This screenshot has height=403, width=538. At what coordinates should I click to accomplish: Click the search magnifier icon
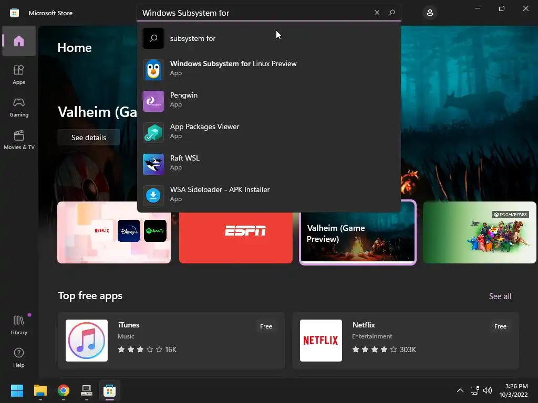pyautogui.click(x=392, y=13)
